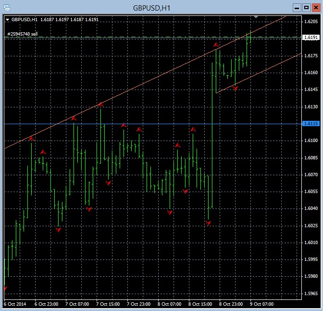
Task: Click the 1.5965 price scale label
Action: click(311, 294)
